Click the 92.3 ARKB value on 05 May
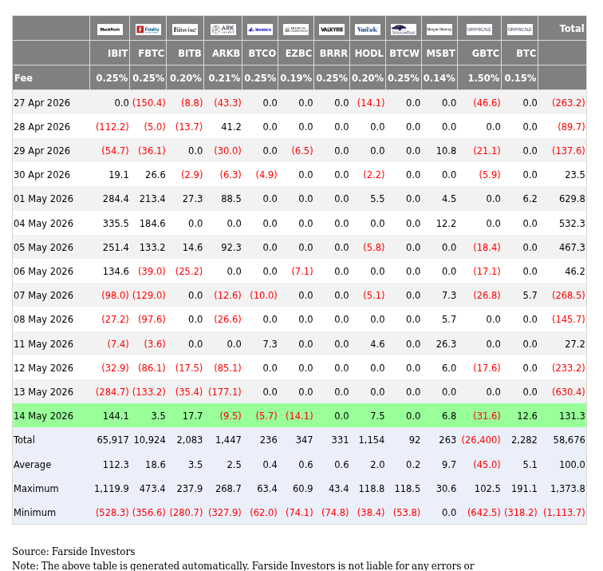Viewport: 603px width, 571px height. tap(231, 248)
